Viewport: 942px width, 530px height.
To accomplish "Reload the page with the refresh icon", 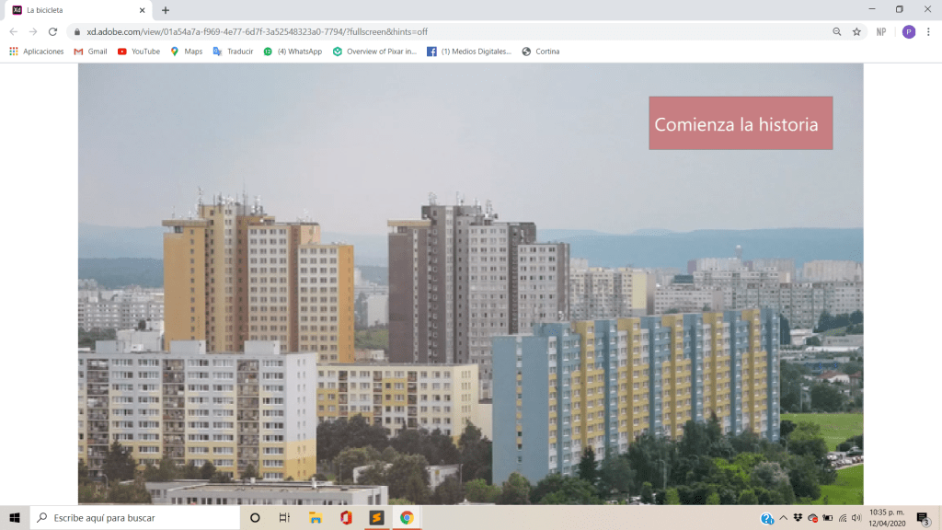I will point(52,31).
